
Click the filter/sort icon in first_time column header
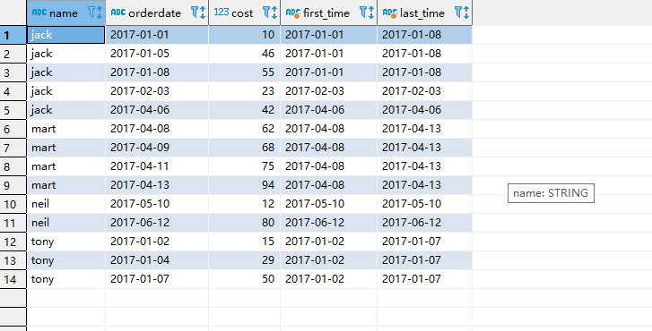pyautogui.click(x=367, y=13)
